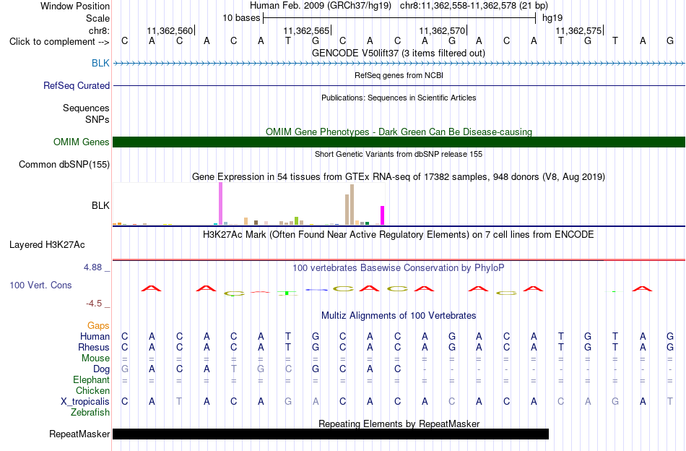Viewport: 686px width, 451px height.
Task: Click the -4.5 PhyloP lower value
Action: [94, 304]
